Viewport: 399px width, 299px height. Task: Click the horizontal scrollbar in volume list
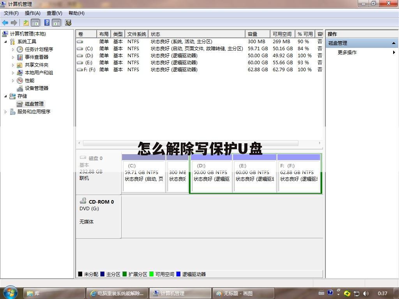191,143
